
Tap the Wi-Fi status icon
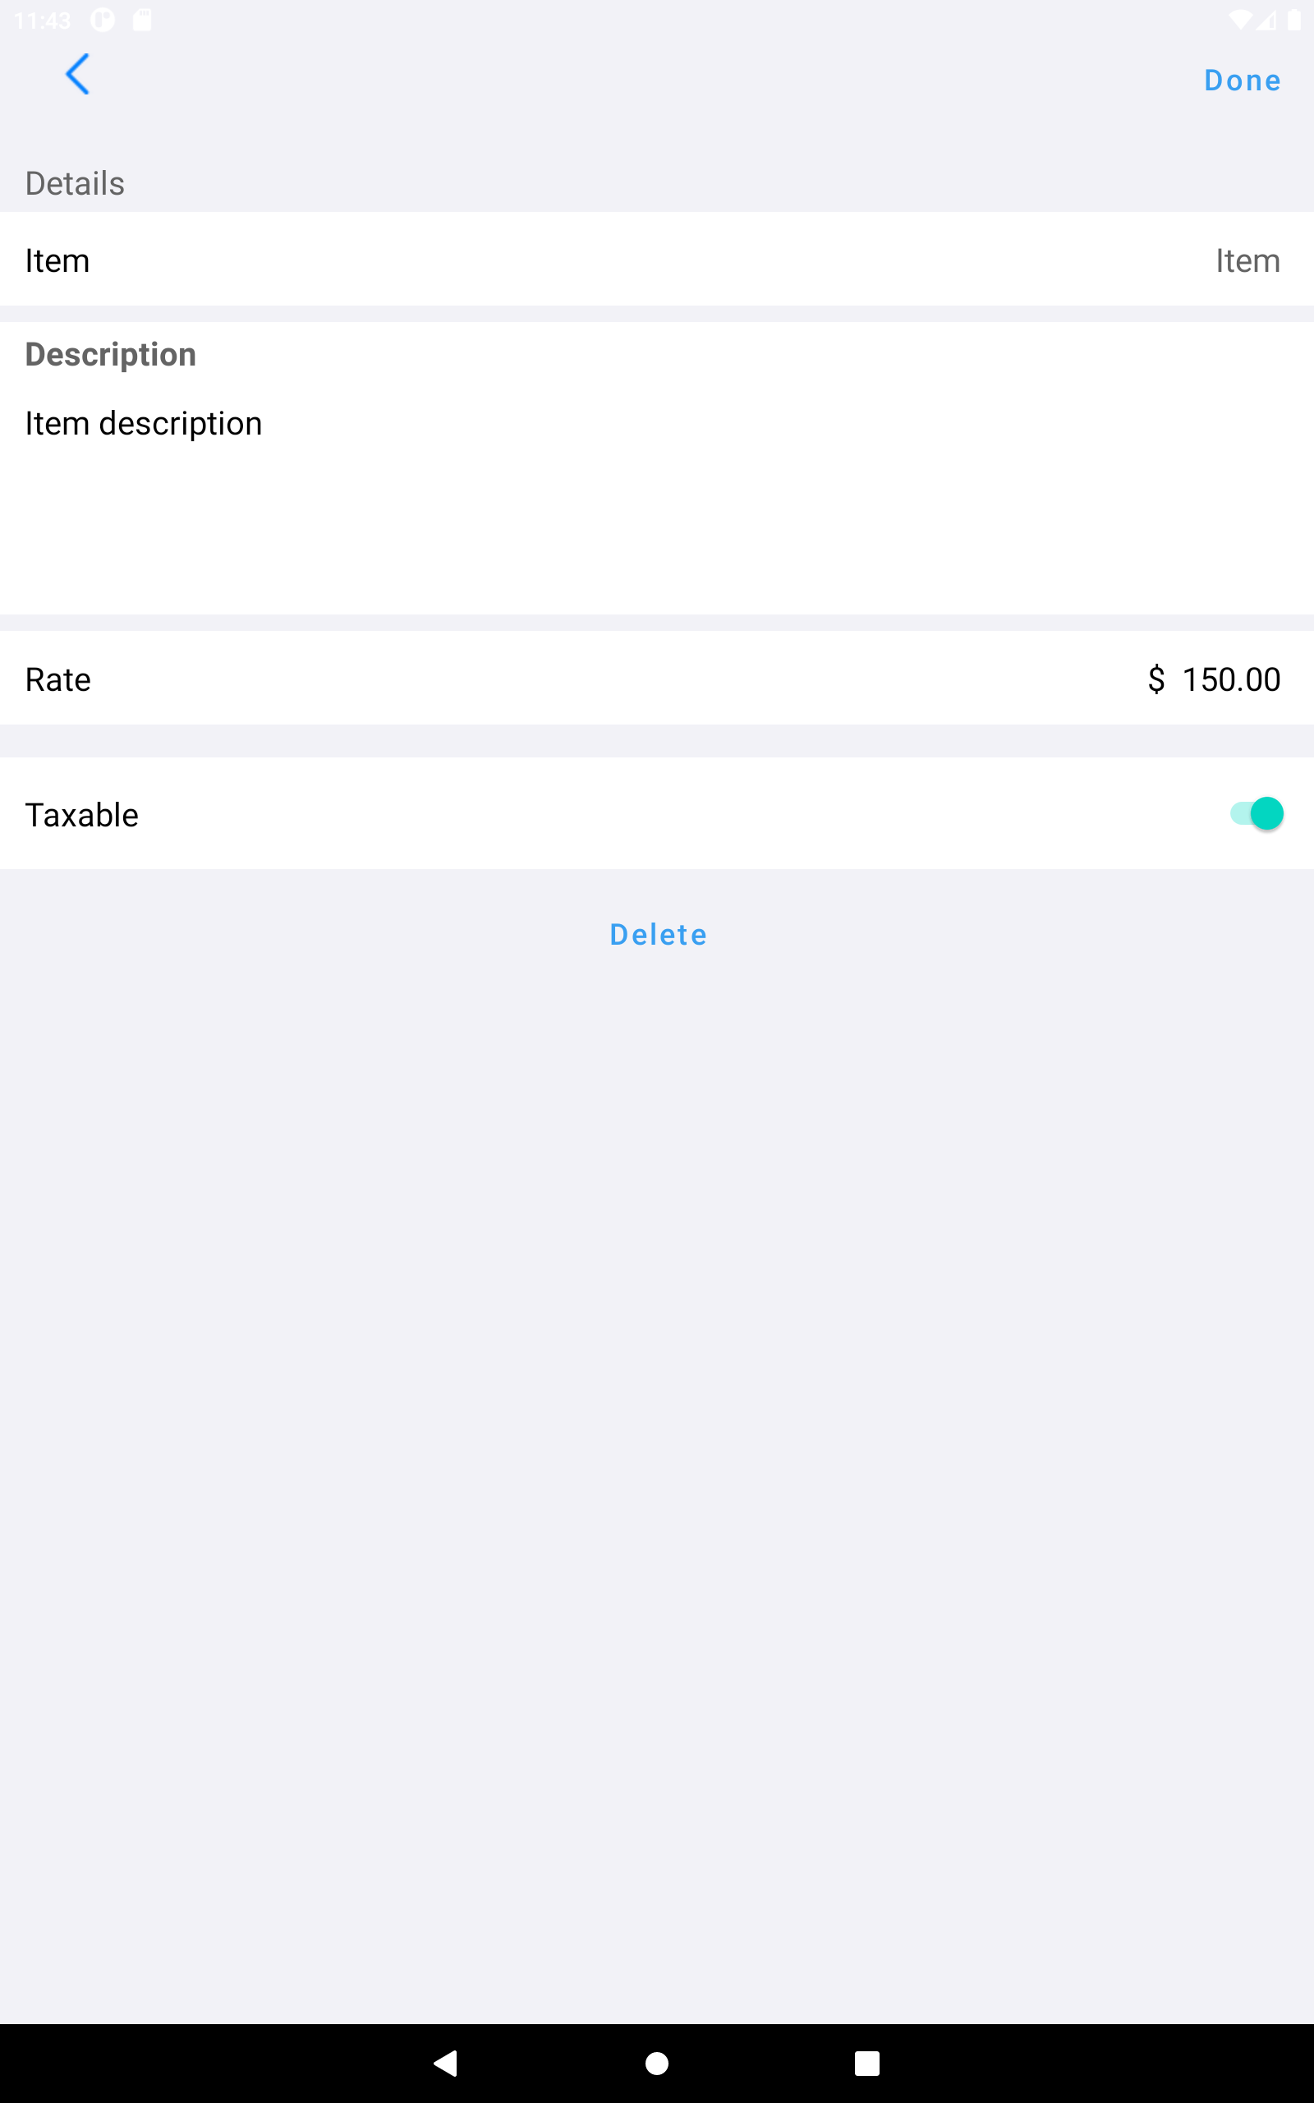1240,20
